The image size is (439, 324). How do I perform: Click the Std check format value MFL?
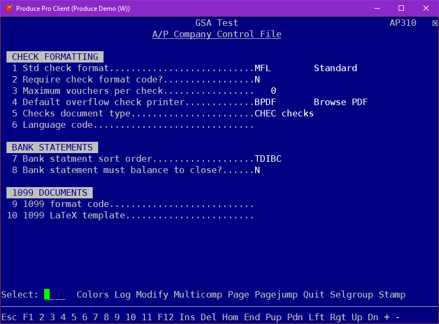coord(263,68)
